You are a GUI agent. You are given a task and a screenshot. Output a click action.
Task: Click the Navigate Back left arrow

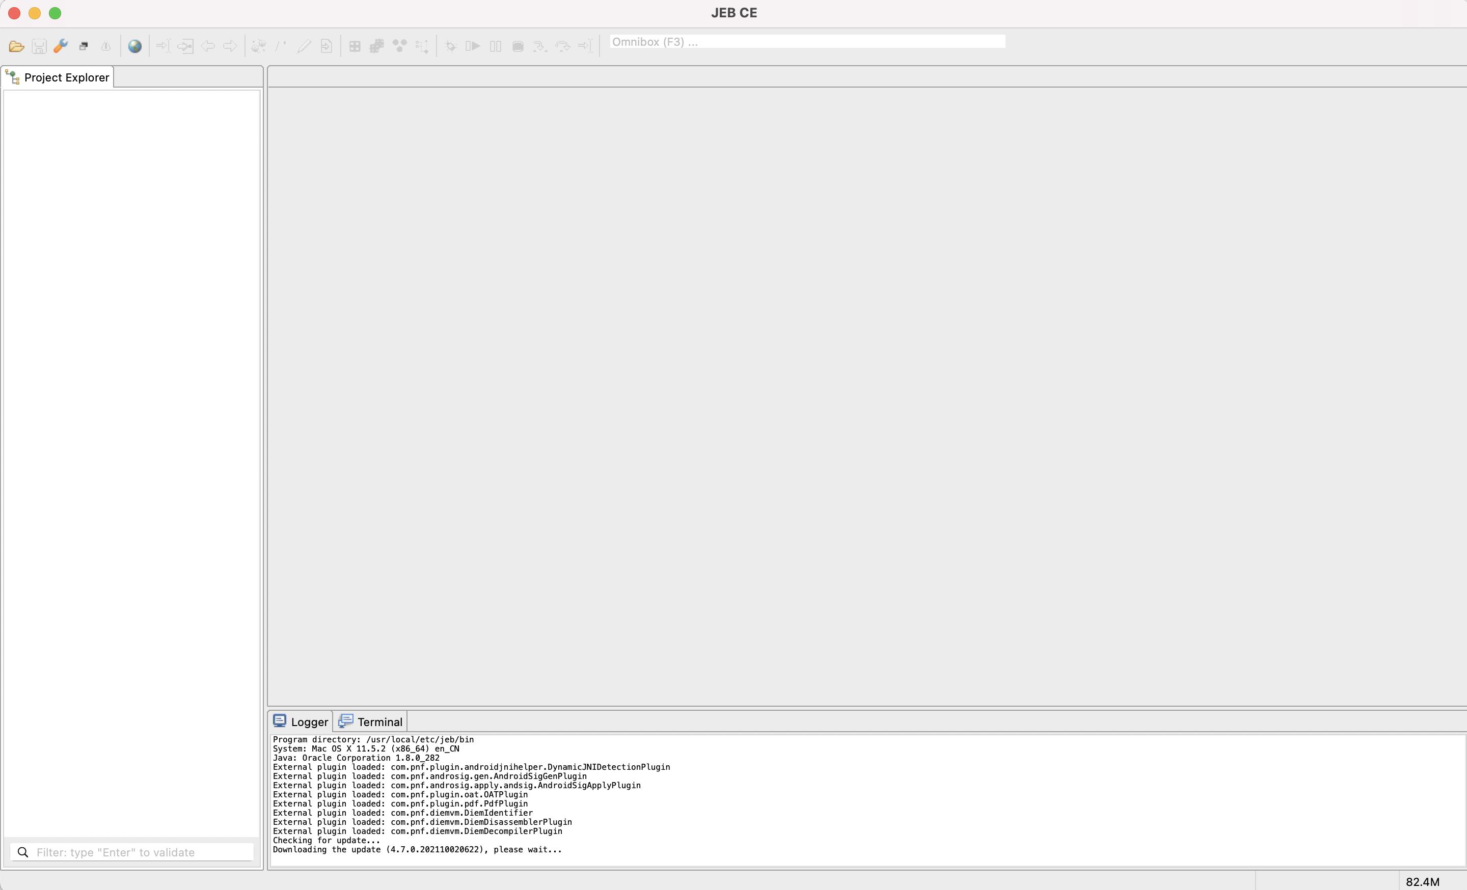click(x=208, y=46)
